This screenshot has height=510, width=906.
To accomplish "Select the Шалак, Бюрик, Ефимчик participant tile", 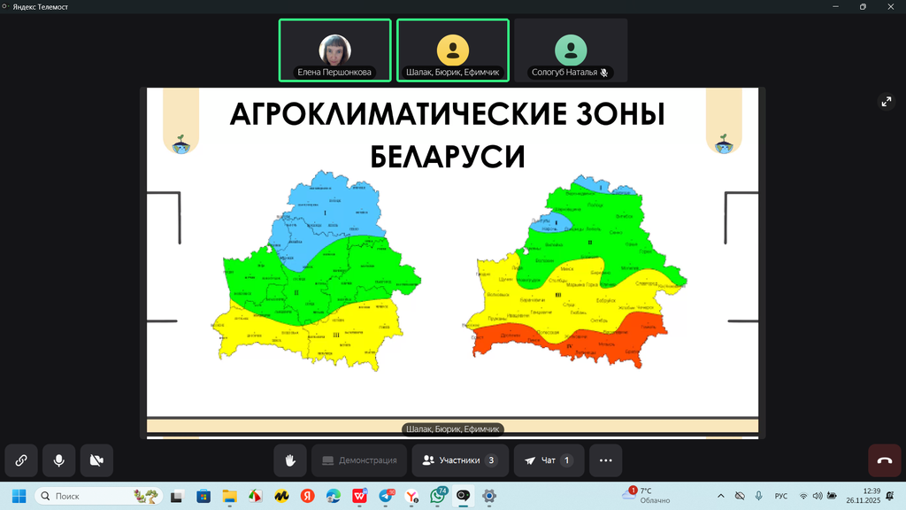I will click(x=452, y=50).
